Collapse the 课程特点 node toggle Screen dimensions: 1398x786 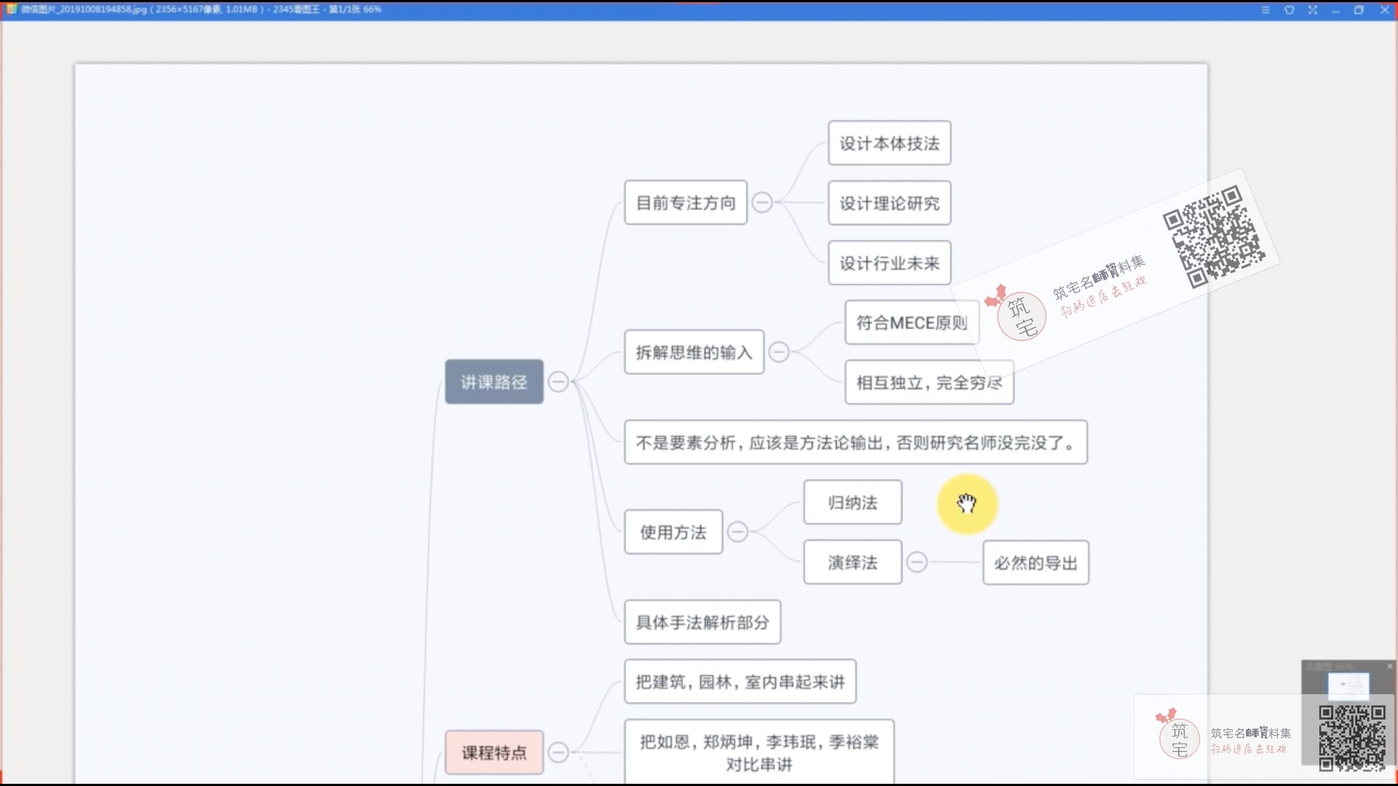tap(558, 753)
